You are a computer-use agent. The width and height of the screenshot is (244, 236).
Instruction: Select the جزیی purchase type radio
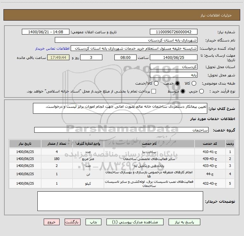[201, 91]
